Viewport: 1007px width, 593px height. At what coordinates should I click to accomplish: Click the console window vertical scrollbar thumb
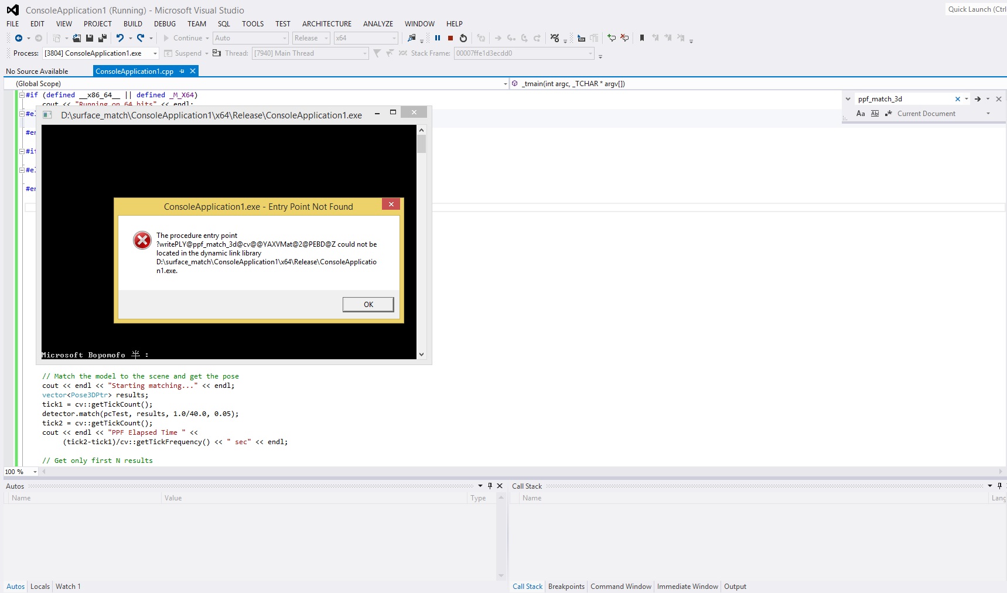[422, 144]
